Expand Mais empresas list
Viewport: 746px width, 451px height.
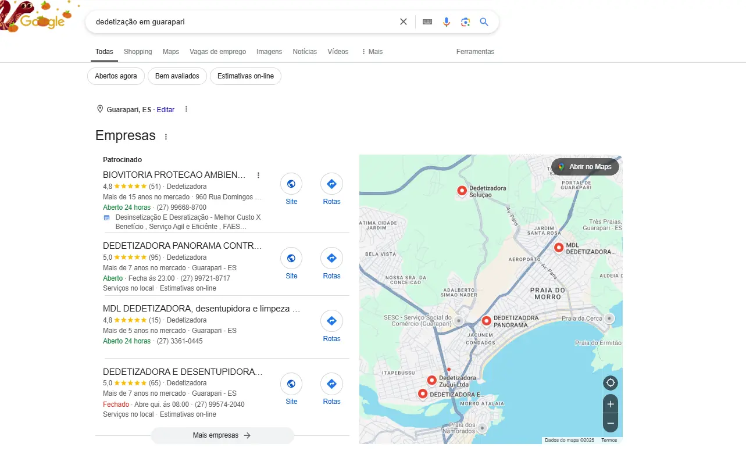222,435
